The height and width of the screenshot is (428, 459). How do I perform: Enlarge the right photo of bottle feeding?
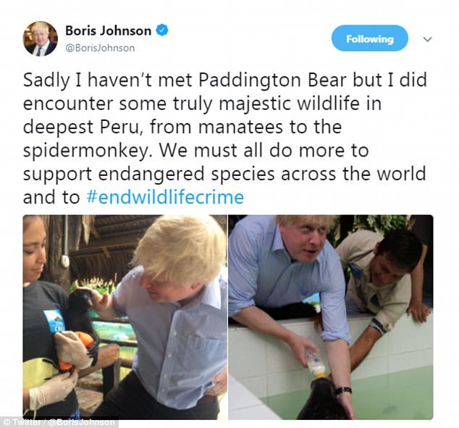click(331, 317)
